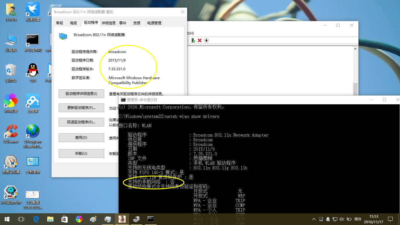Click the 禁用(D) button
Image resolution: width=400 pixels, height=225 pixels.
tap(81, 138)
